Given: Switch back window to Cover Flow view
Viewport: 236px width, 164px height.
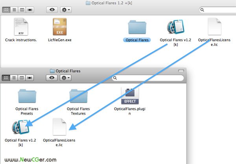Looking at the screenshot, I should (30, 10).
